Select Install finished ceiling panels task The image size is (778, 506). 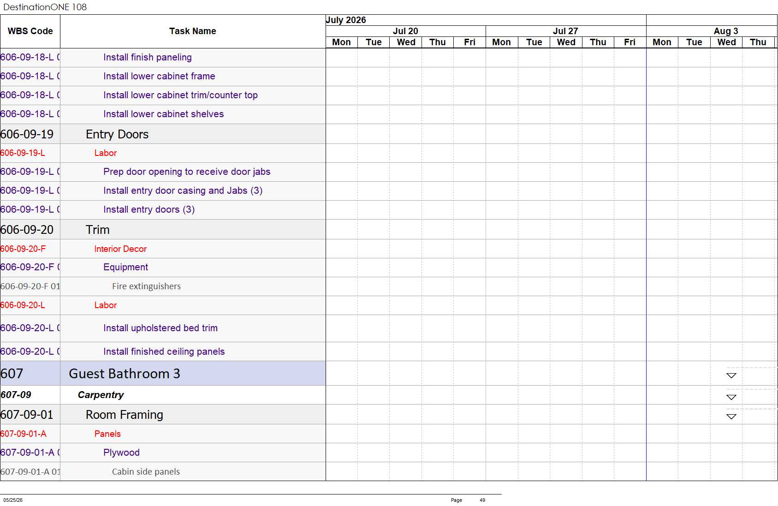(x=164, y=351)
